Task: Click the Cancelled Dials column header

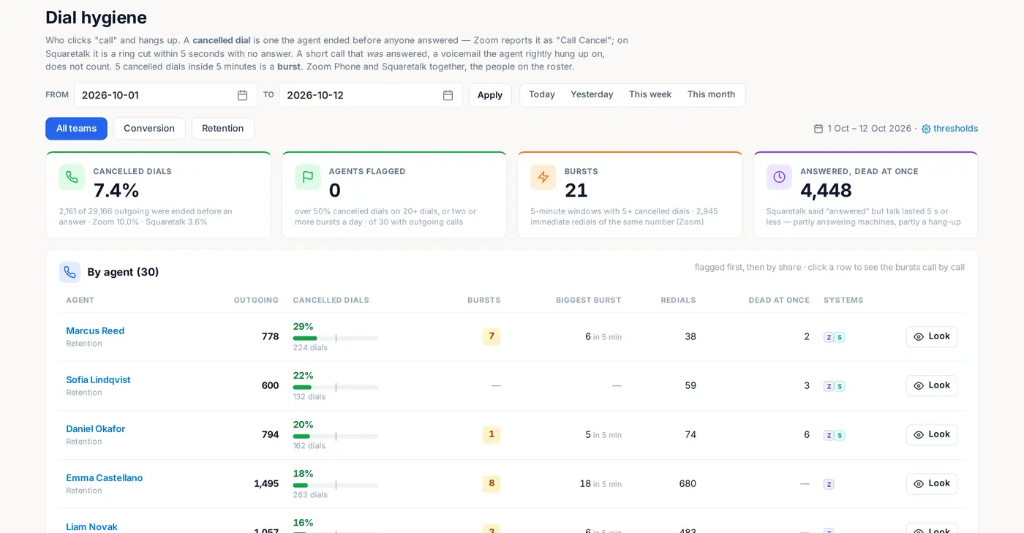Action: click(331, 300)
